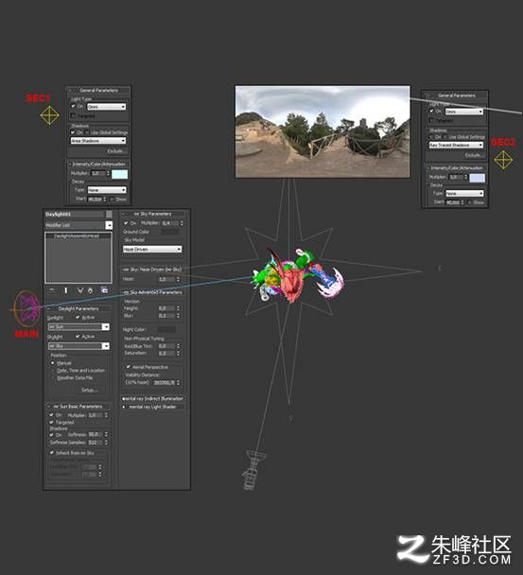Toggle Sunlight Active checkbox

coord(78,317)
